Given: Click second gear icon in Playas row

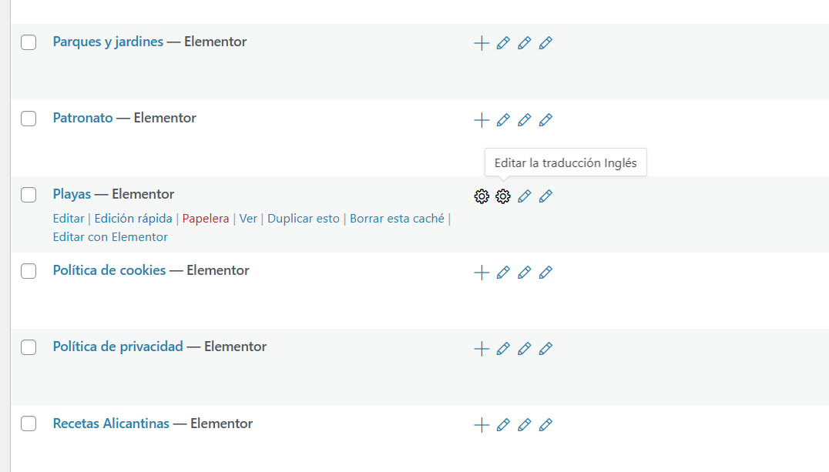Looking at the screenshot, I should point(503,196).
